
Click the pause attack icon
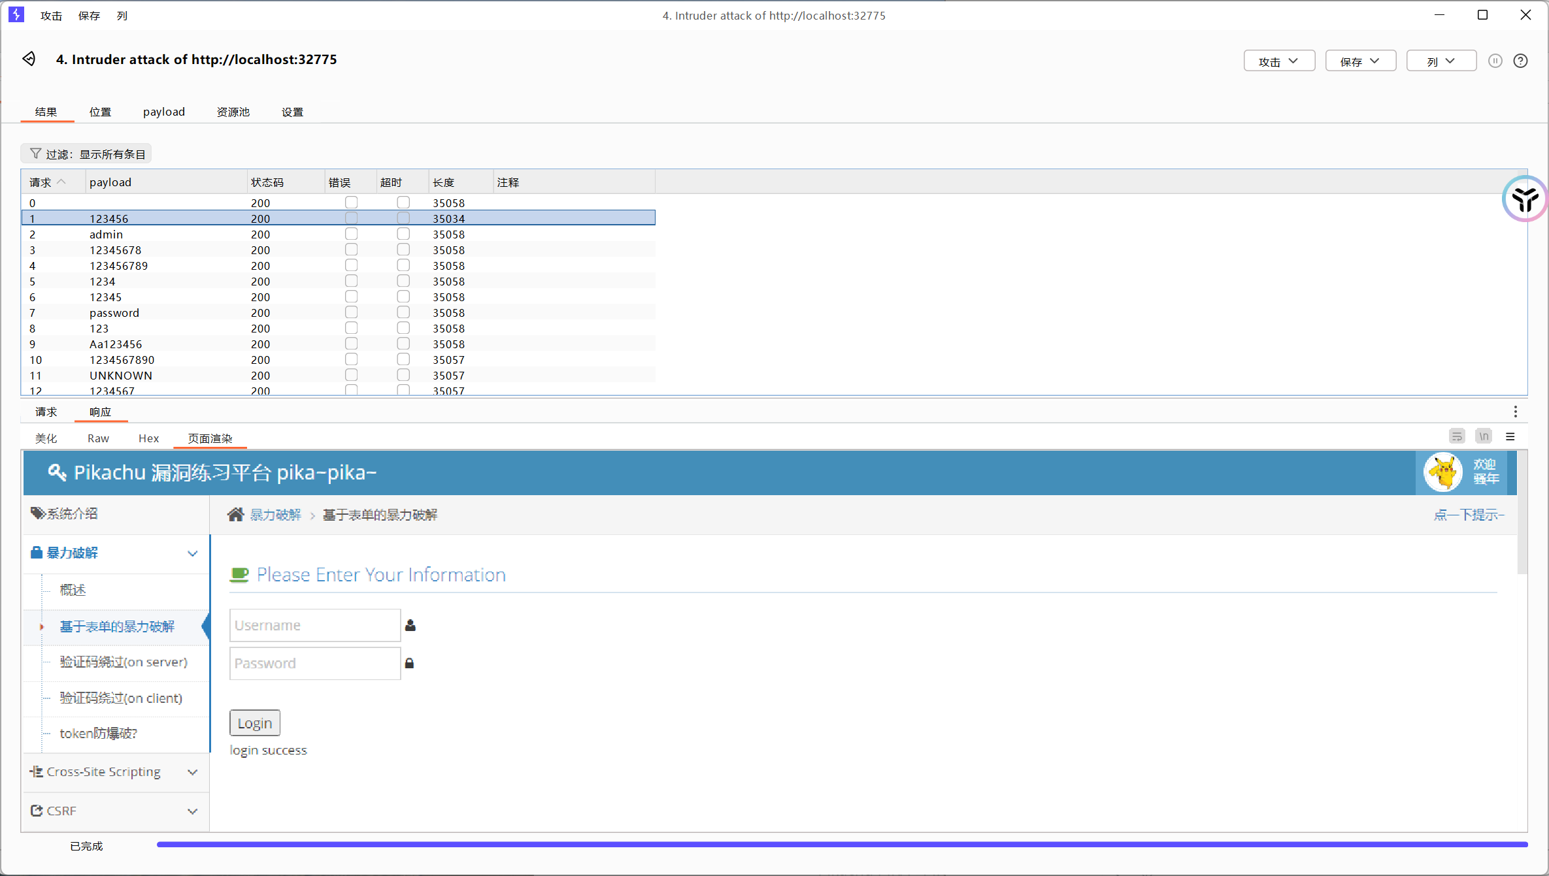pos(1495,61)
